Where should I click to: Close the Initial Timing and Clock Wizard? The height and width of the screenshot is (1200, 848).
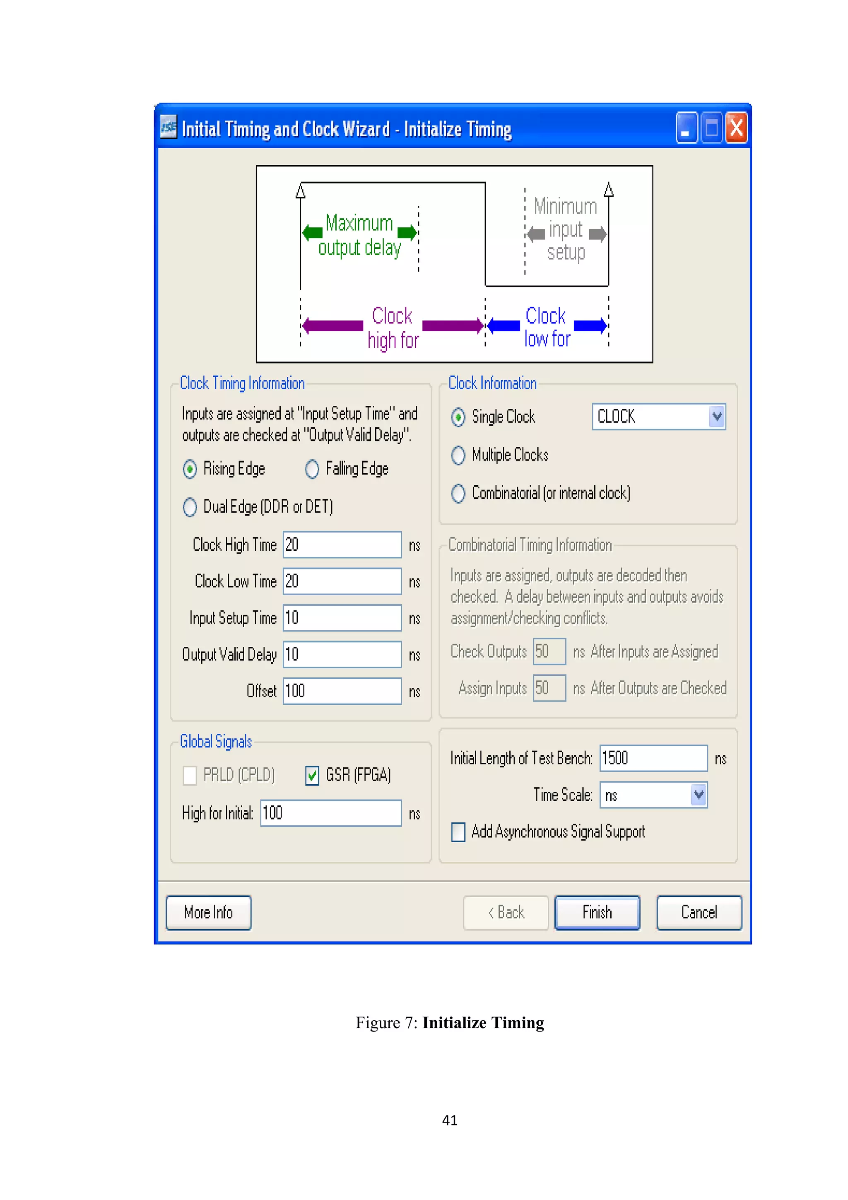point(736,128)
